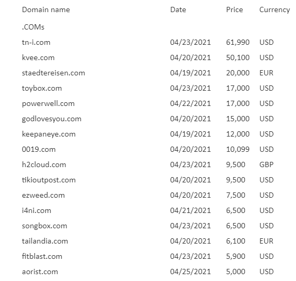This screenshot has height=281, width=296.
Task: Select godlovesyou.com from the table
Action: [52, 119]
